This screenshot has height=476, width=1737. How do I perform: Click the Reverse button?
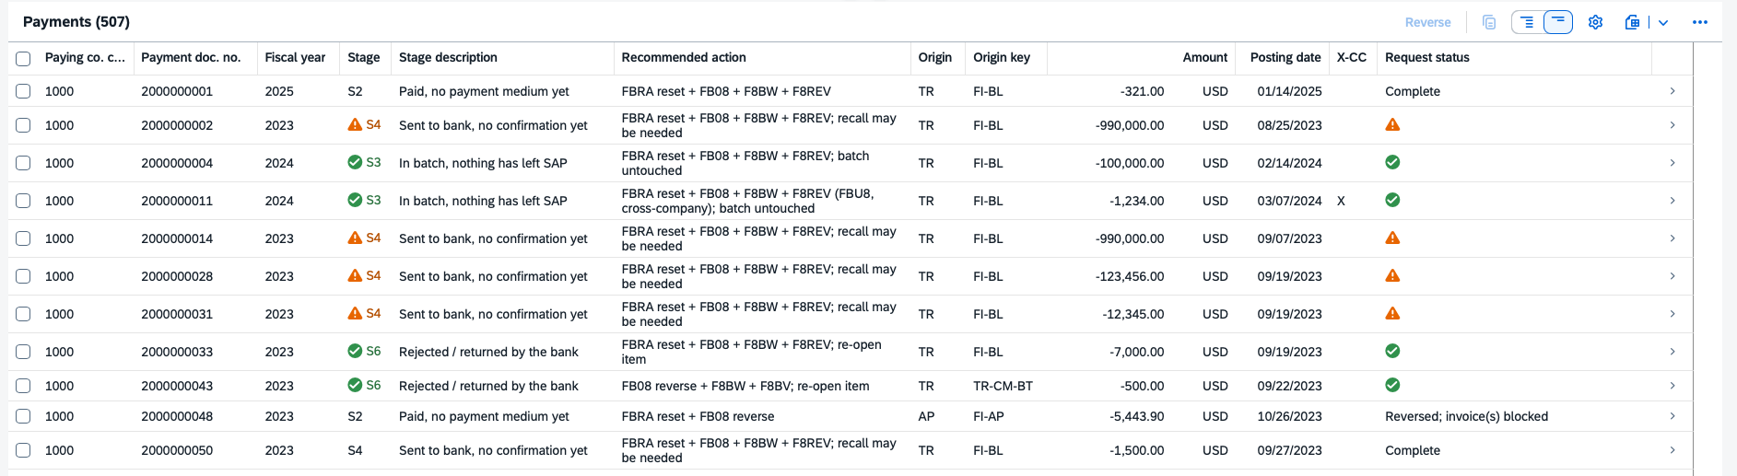[x=1427, y=22]
